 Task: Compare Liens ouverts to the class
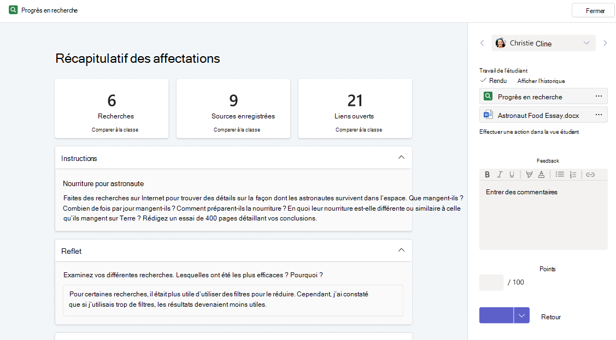tap(359, 130)
